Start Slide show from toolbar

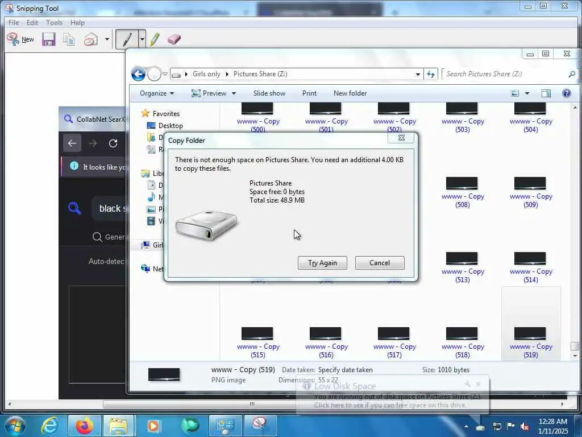pos(269,93)
